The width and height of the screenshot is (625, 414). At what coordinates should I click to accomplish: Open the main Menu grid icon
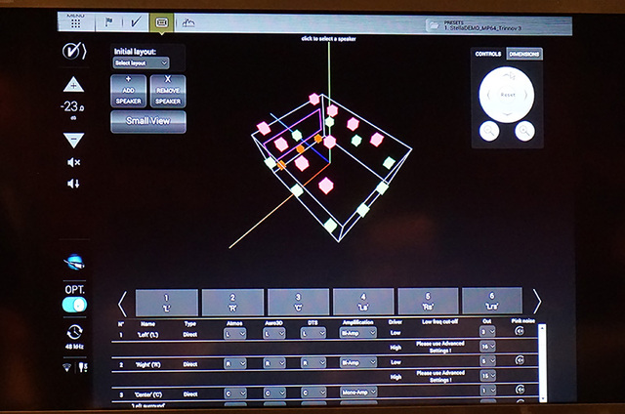(76, 23)
